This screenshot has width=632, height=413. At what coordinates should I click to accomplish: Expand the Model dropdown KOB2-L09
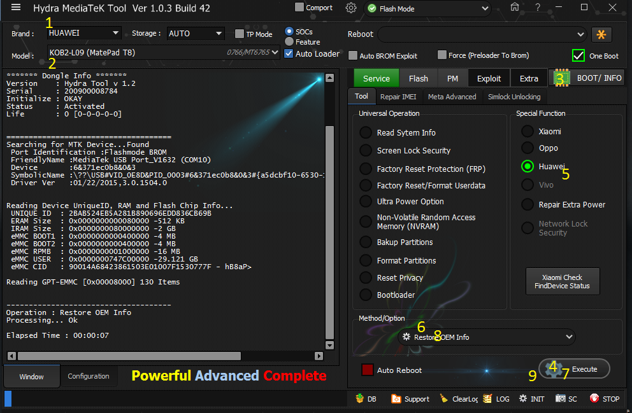[163, 52]
